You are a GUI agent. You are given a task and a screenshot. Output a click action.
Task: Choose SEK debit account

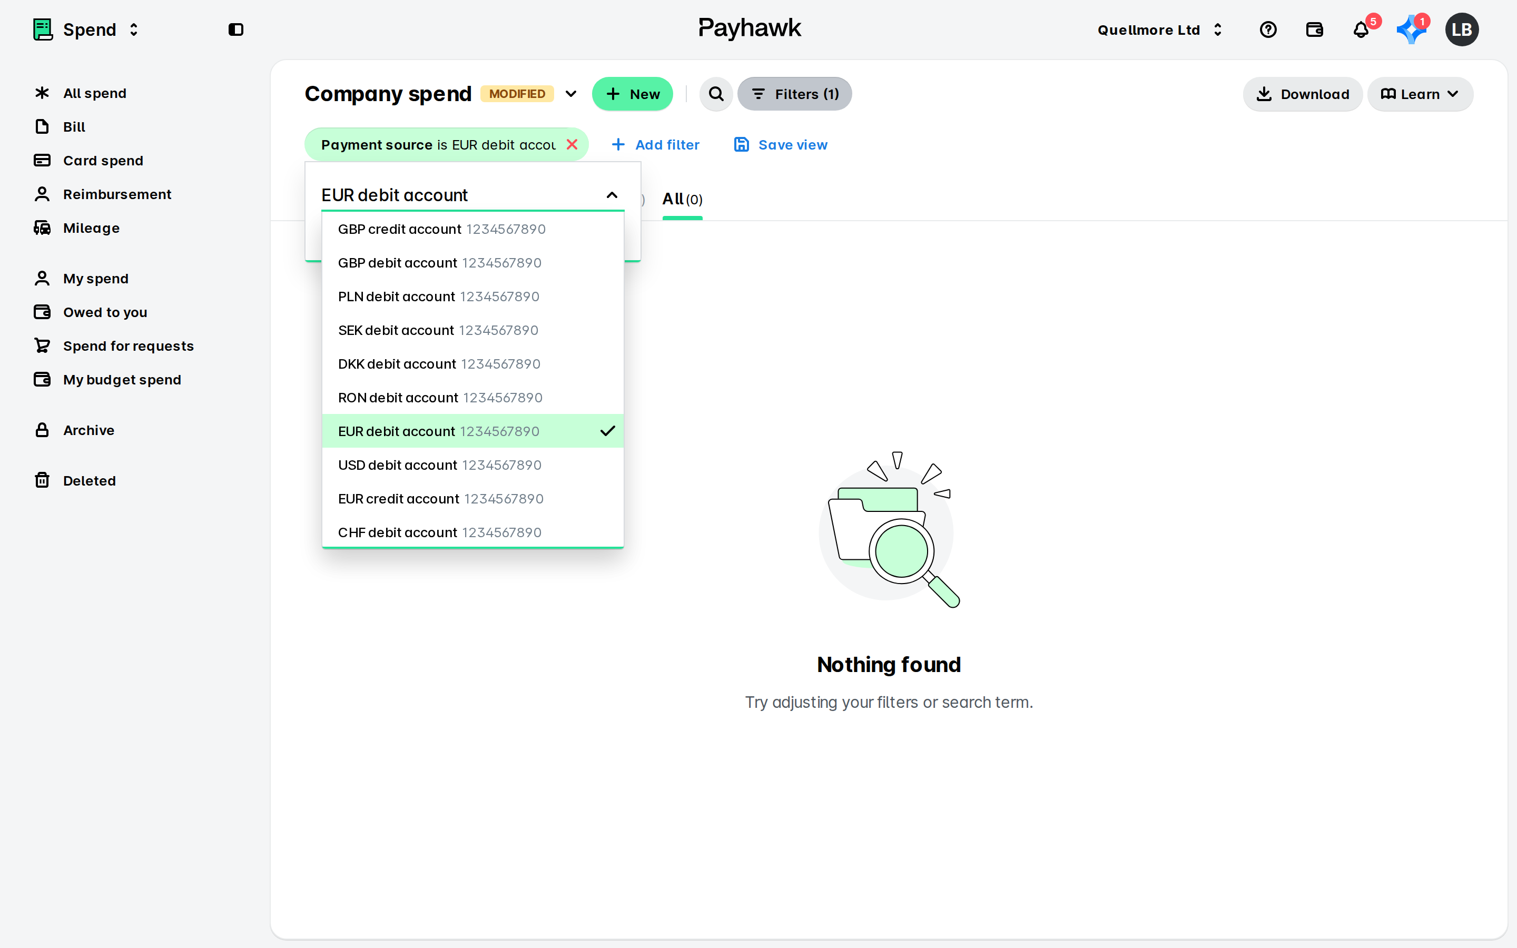(472, 330)
